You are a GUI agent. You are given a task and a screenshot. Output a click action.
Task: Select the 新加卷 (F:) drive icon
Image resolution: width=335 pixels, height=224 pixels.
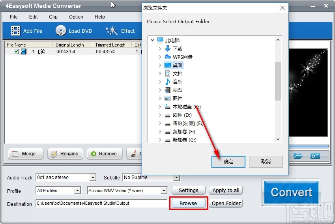(x=168, y=132)
